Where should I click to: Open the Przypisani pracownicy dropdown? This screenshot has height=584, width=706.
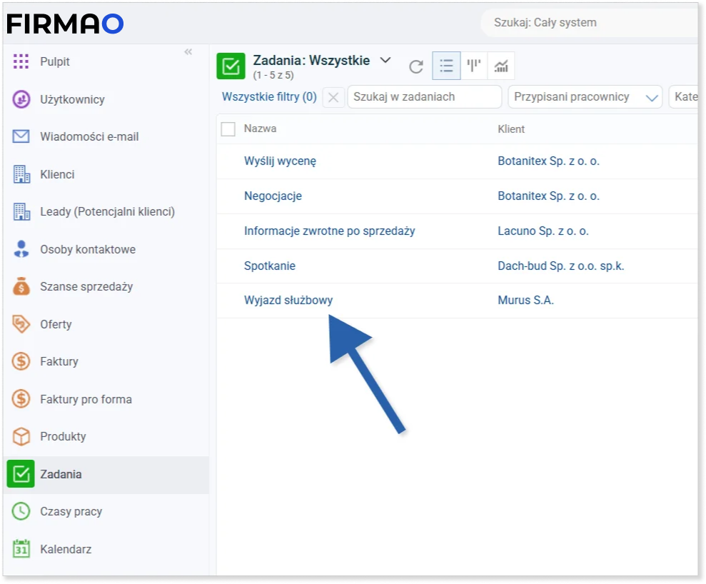[585, 97]
